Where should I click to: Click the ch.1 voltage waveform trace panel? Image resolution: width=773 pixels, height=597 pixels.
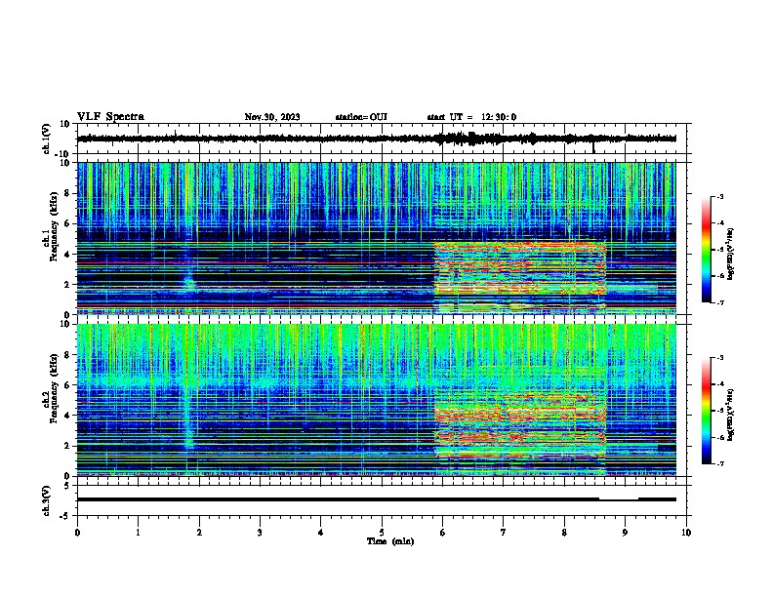click(x=382, y=139)
